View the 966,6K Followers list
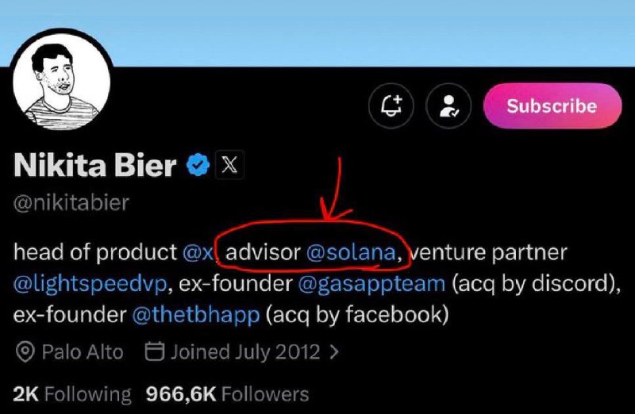The height and width of the screenshot is (414, 635). pos(227,393)
